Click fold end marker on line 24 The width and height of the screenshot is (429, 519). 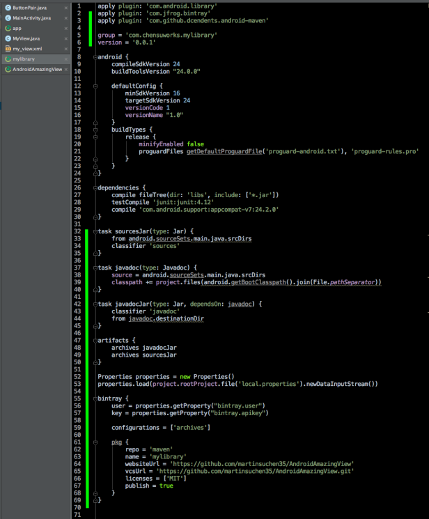click(95, 173)
